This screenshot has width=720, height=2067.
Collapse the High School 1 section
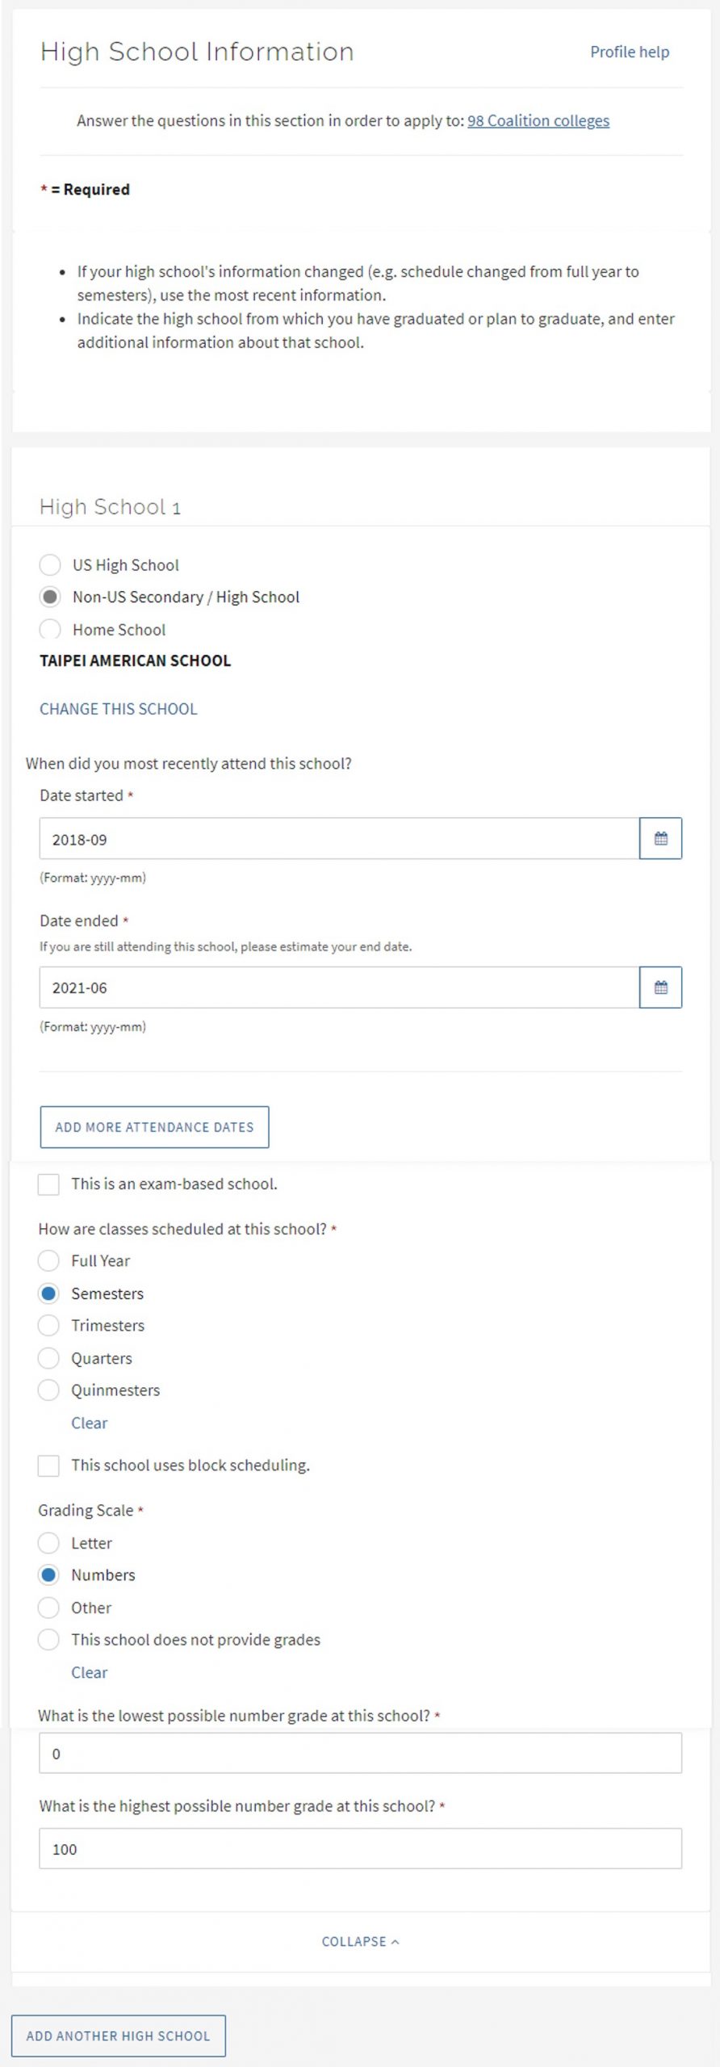click(360, 1941)
